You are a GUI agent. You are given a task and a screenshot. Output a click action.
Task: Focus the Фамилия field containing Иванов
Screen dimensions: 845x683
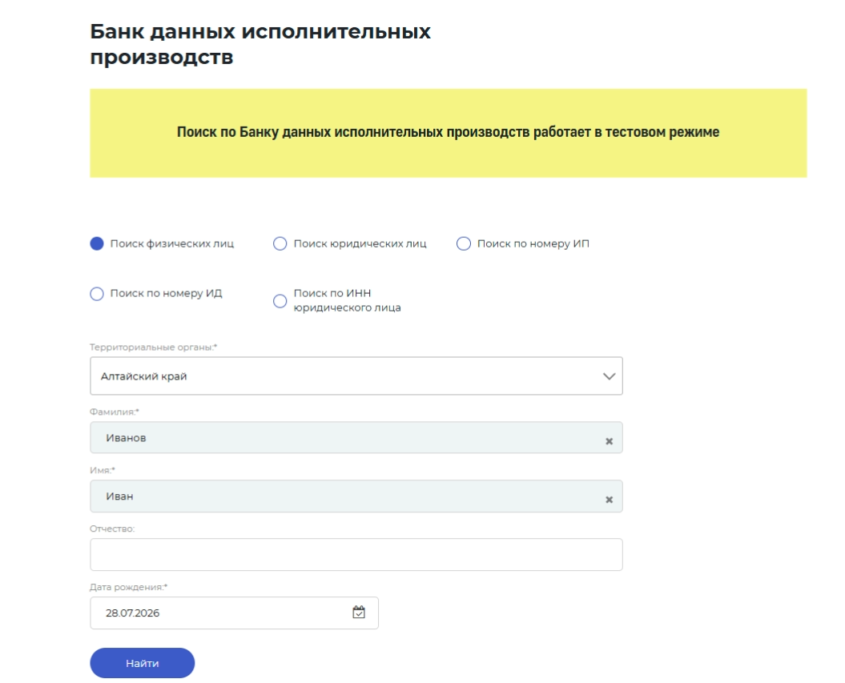tap(356, 437)
